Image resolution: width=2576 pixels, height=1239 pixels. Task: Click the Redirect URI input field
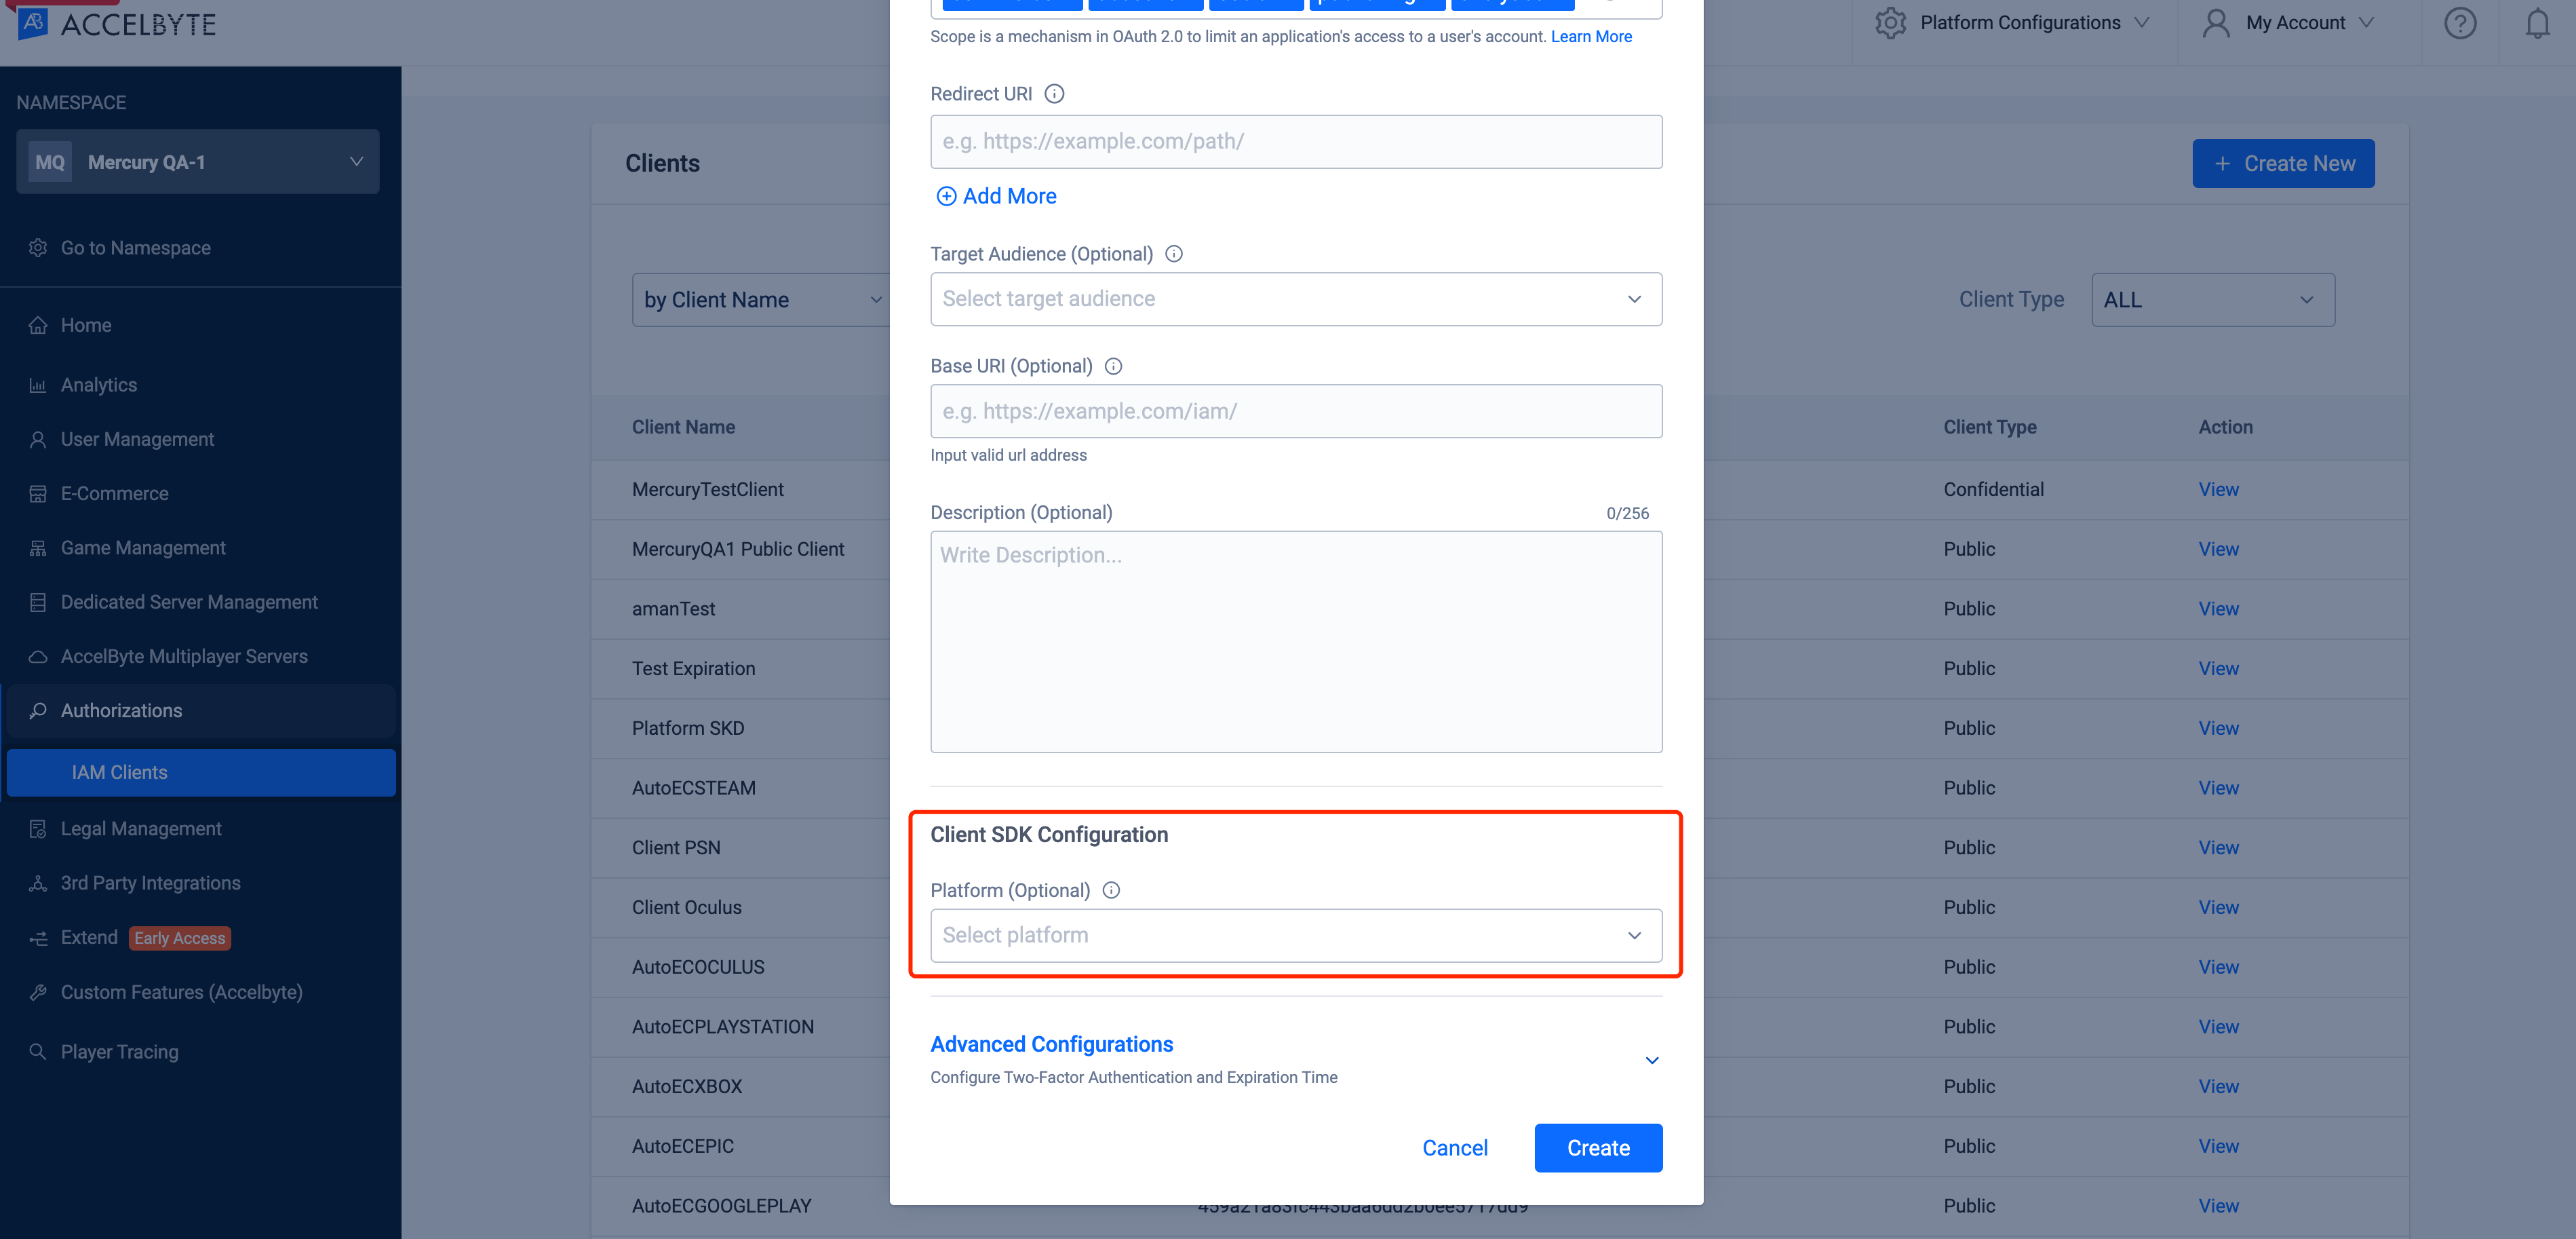point(1296,141)
